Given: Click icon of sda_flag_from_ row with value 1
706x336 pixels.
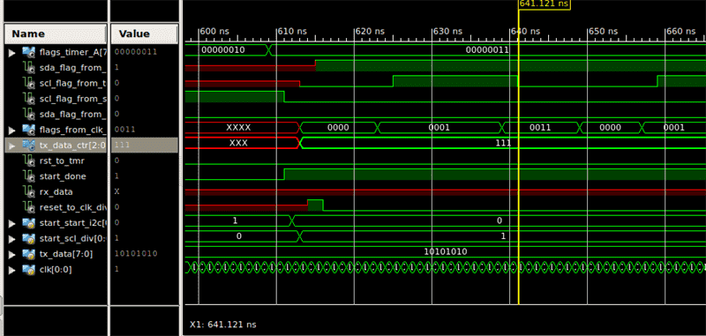Looking at the screenshot, I should tap(29, 68).
